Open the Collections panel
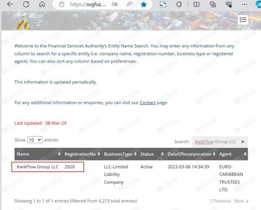The image size is (261, 210). click(213, 4)
